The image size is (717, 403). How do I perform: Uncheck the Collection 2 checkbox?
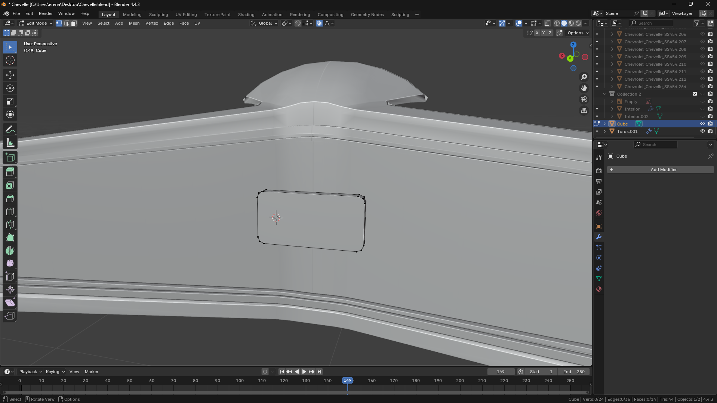(x=695, y=94)
